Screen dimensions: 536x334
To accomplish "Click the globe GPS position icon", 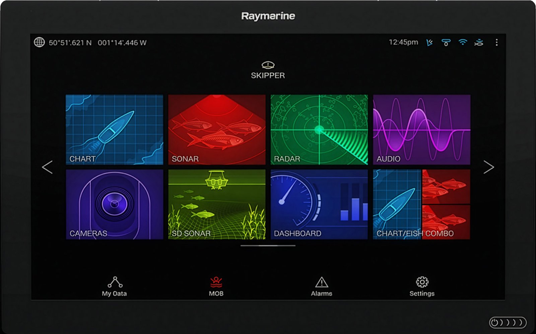I will (x=39, y=42).
